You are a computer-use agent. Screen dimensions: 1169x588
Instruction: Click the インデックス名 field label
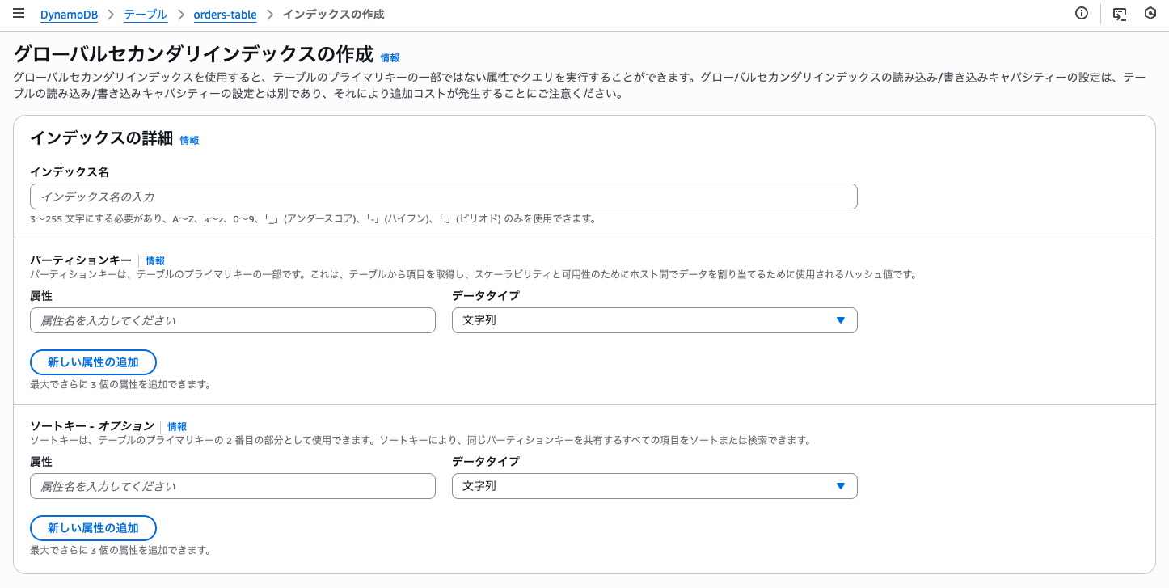70,172
